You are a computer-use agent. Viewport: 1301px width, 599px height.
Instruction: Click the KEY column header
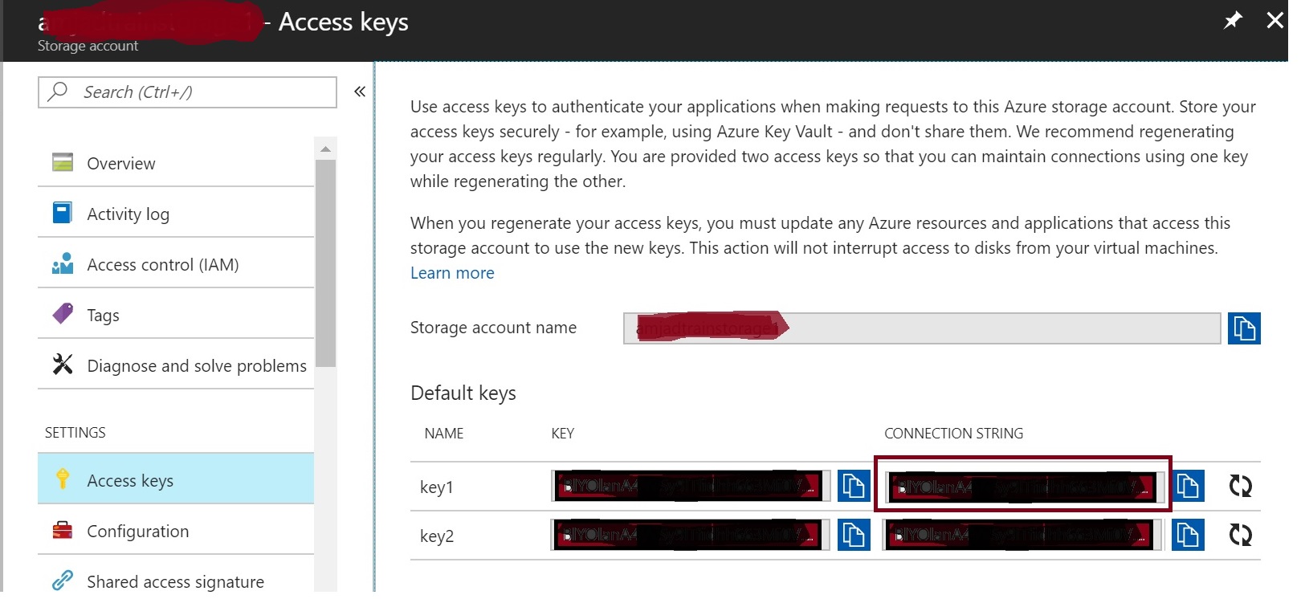tap(563, 434)
